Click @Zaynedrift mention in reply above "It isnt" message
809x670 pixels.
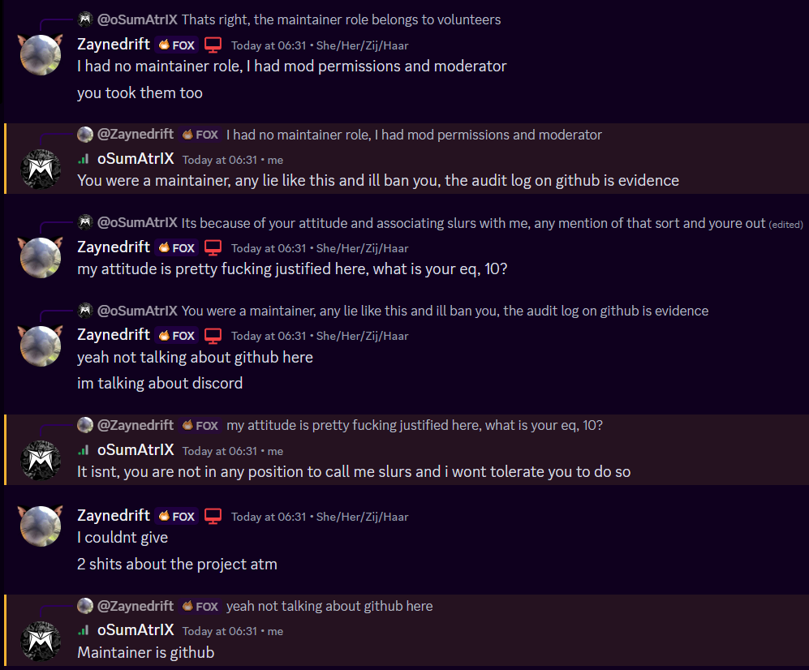click(136, 425)
